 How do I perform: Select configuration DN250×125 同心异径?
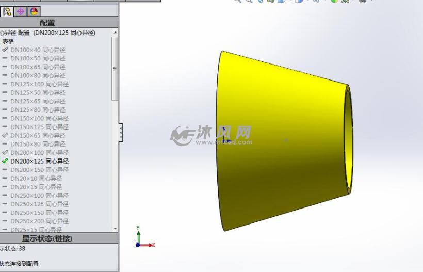[39, 204]
